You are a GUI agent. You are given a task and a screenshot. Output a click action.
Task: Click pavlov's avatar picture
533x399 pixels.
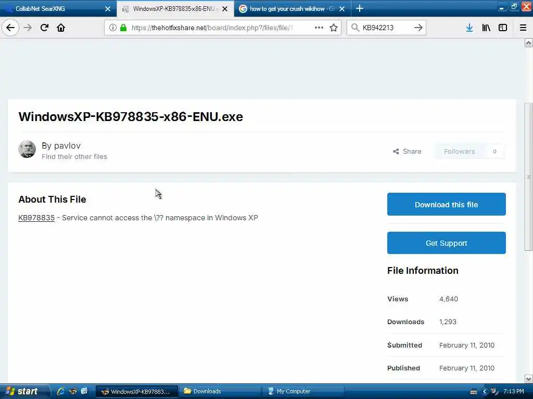(x=27, y=149)
